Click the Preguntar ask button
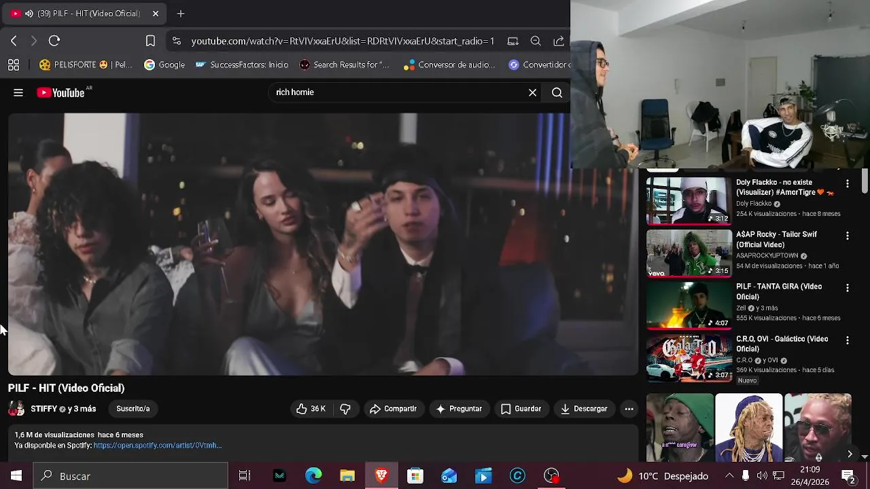This screenshot has width=870, height=489. click(x=459, y=409)
